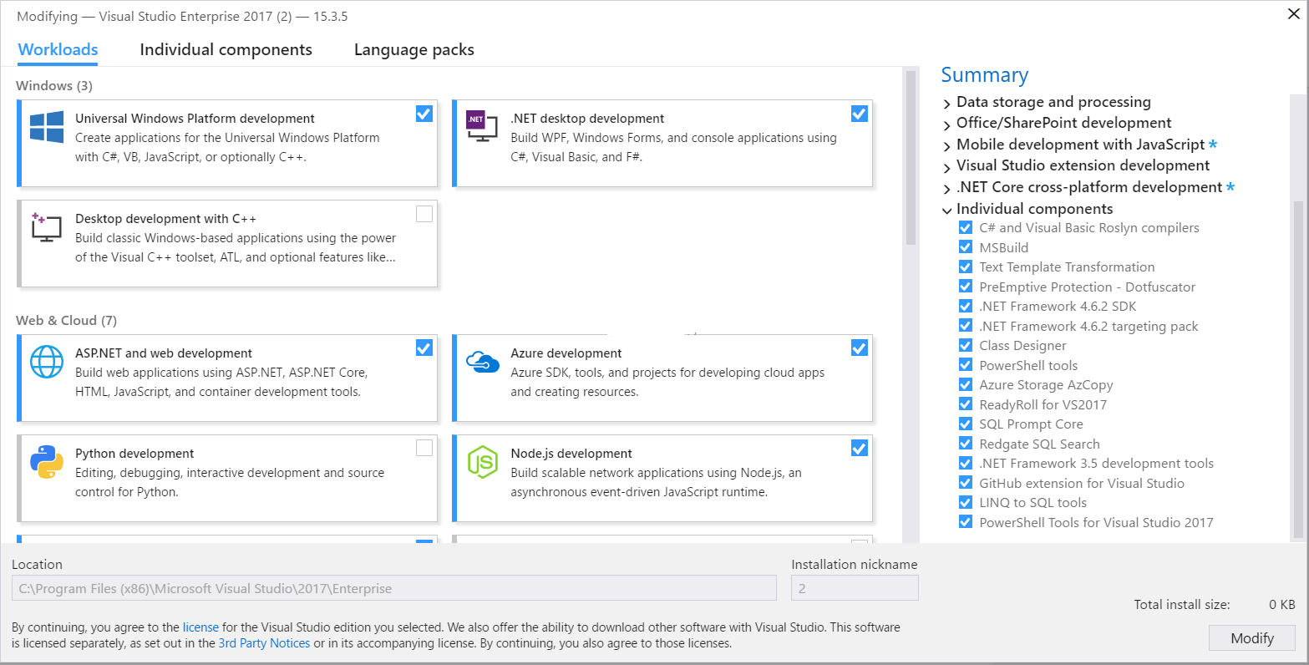Screen dimensions: 1309x665
Task: Click the Windows (3) section heading
Action: (x=54, y=85)
